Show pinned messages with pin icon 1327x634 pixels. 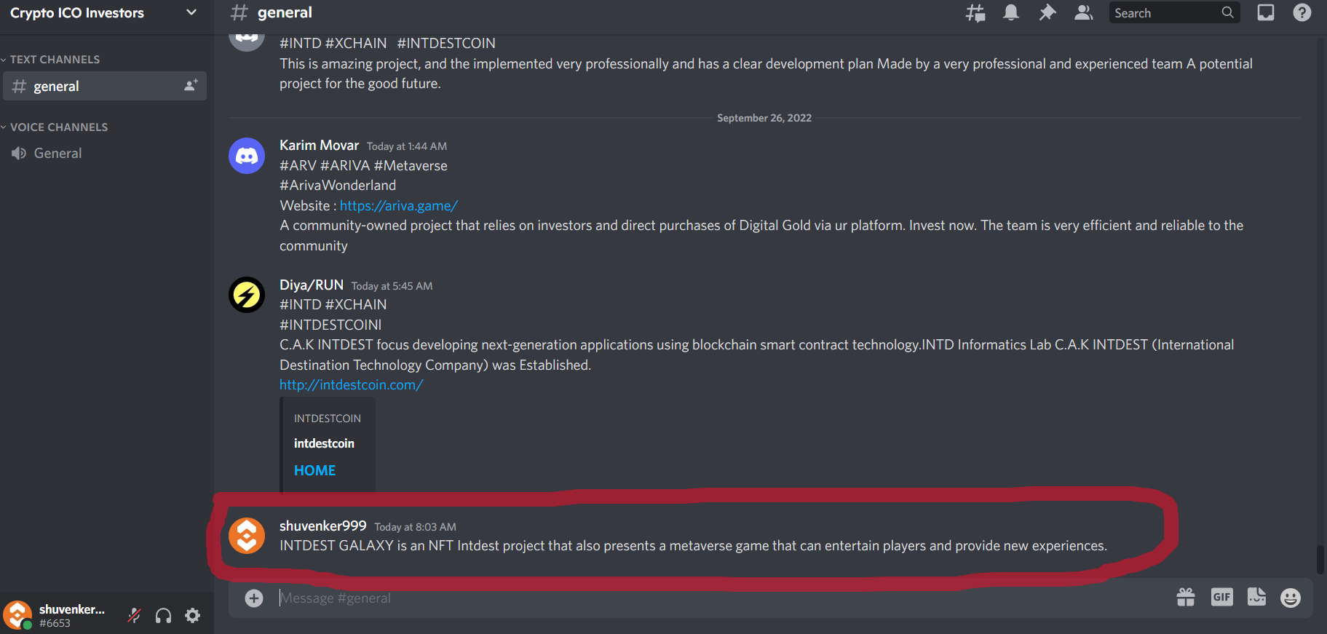(x=1047, y=12)
